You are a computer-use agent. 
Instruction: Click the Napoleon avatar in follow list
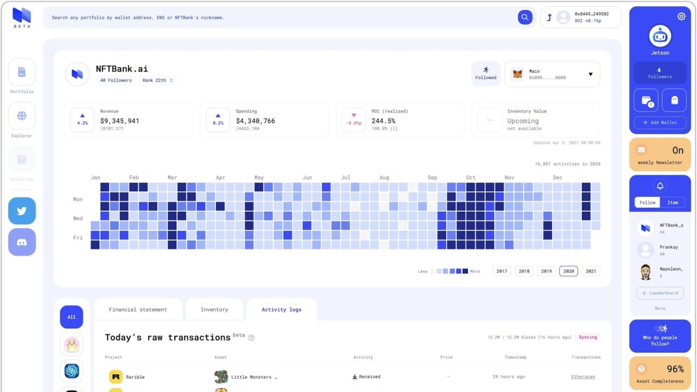tap(646, 272)
